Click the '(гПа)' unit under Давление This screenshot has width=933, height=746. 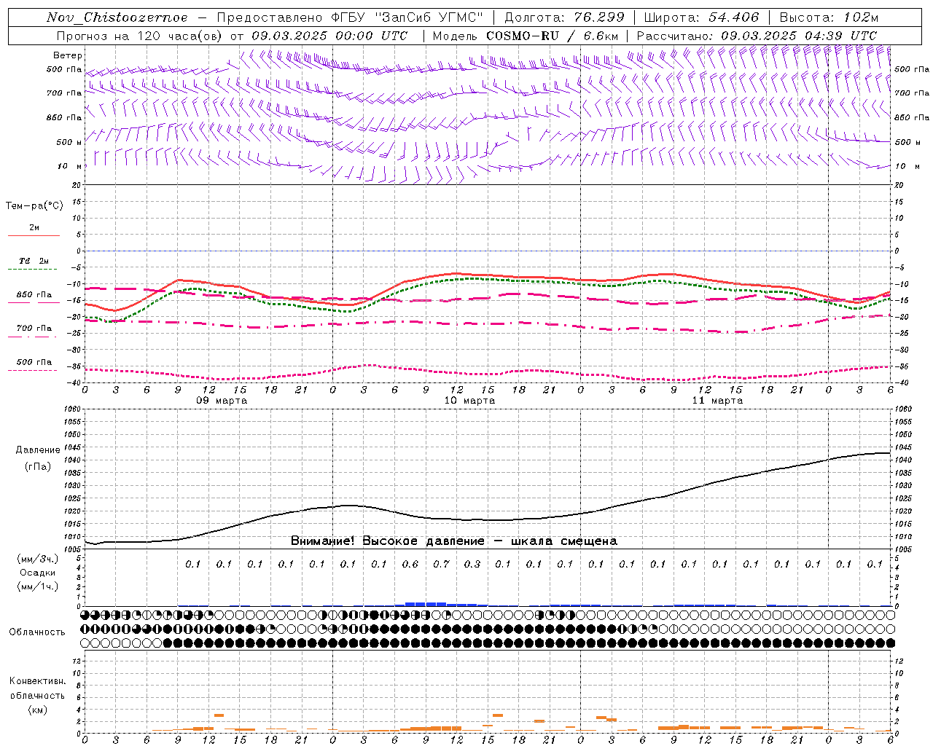pos(38,467)
